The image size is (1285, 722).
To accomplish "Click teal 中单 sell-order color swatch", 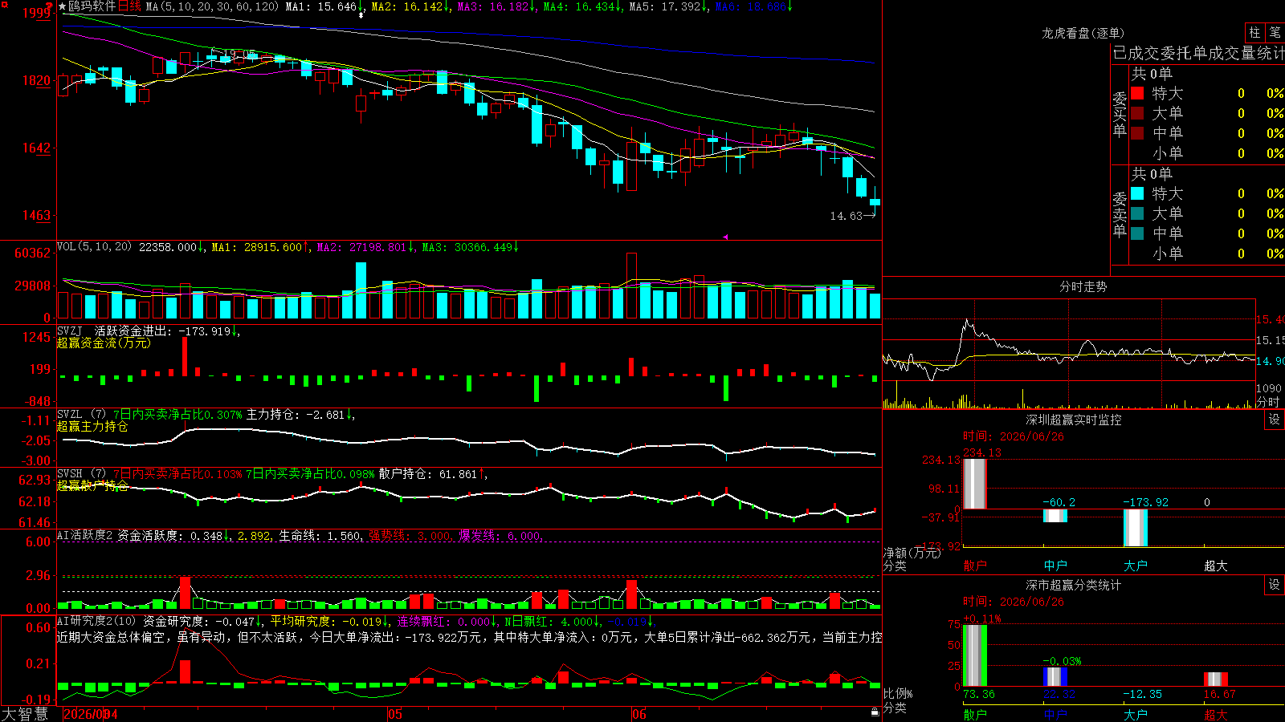I will pos(1137,233).
